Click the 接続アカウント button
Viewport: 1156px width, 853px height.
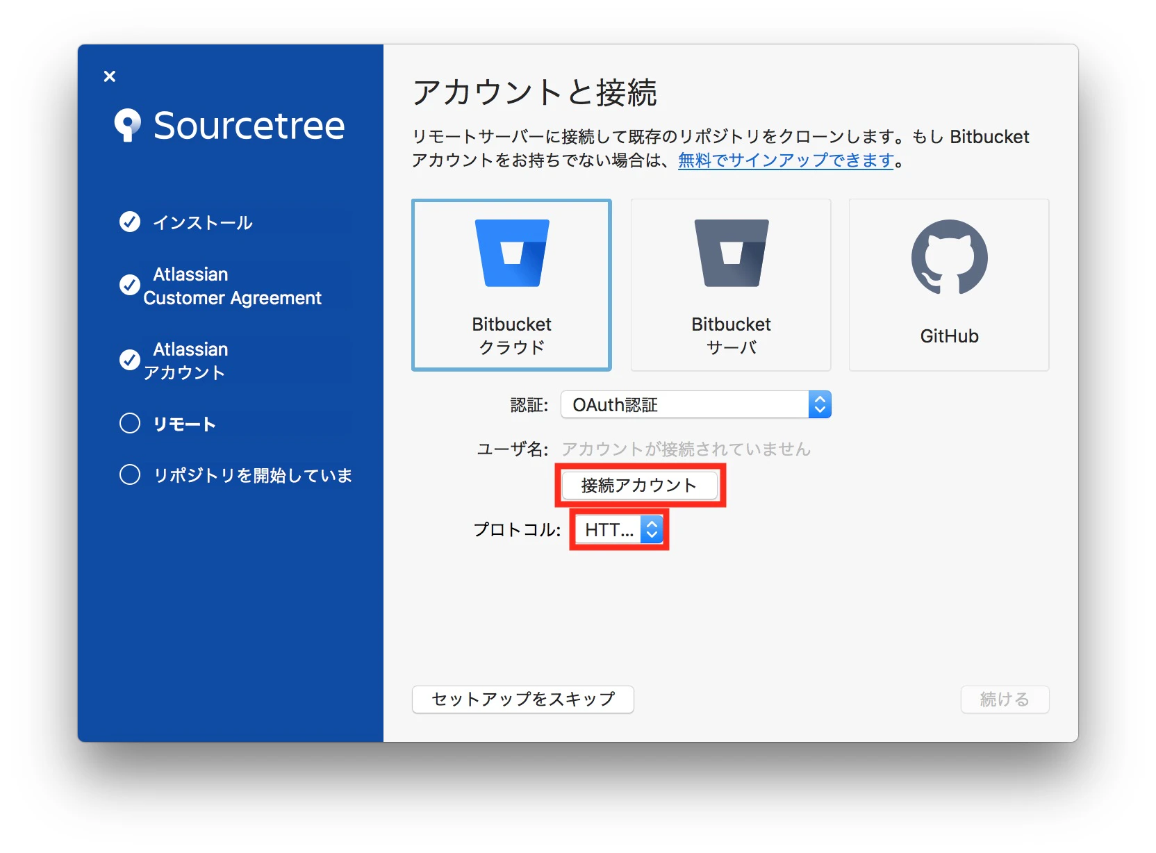point(640,485)
